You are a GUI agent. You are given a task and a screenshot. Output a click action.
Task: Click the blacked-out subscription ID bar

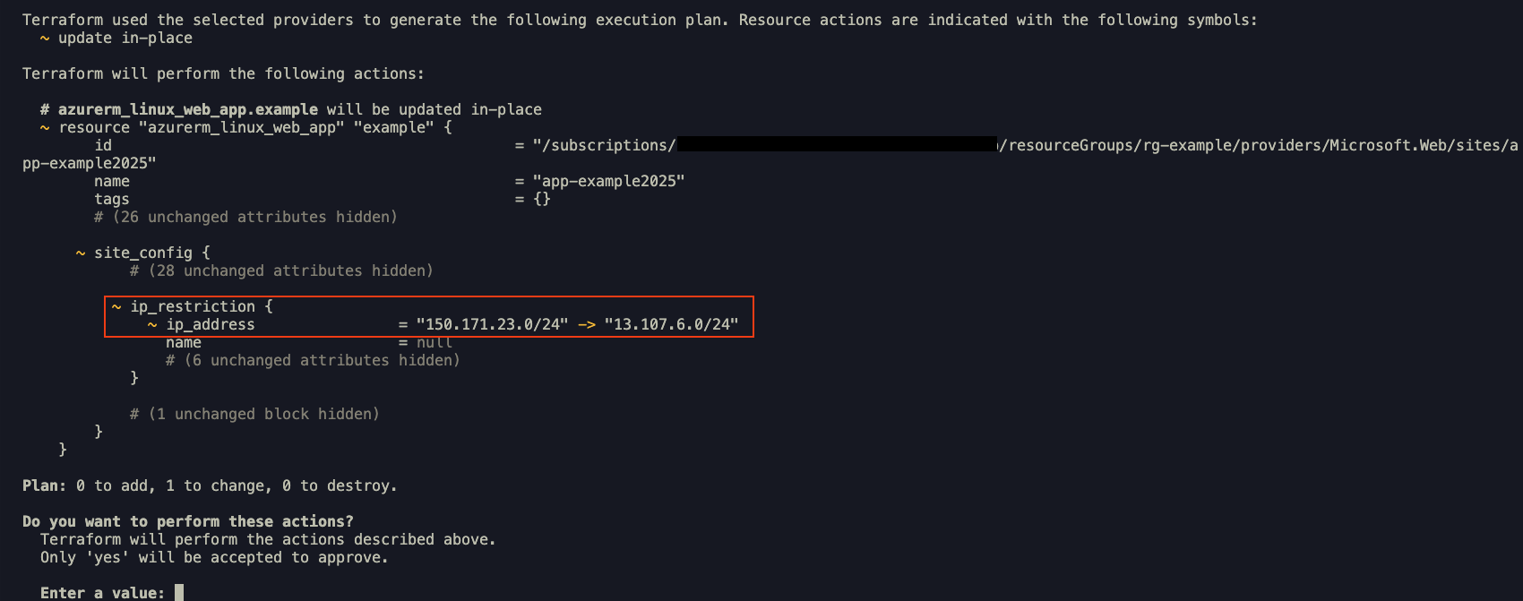pyautogui.click(x=837, y=144)
